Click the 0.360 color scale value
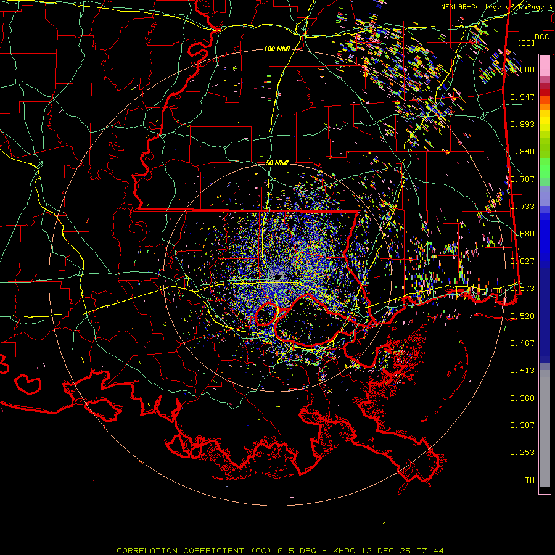Screen dimensions: 555x555 pos(522,398)
